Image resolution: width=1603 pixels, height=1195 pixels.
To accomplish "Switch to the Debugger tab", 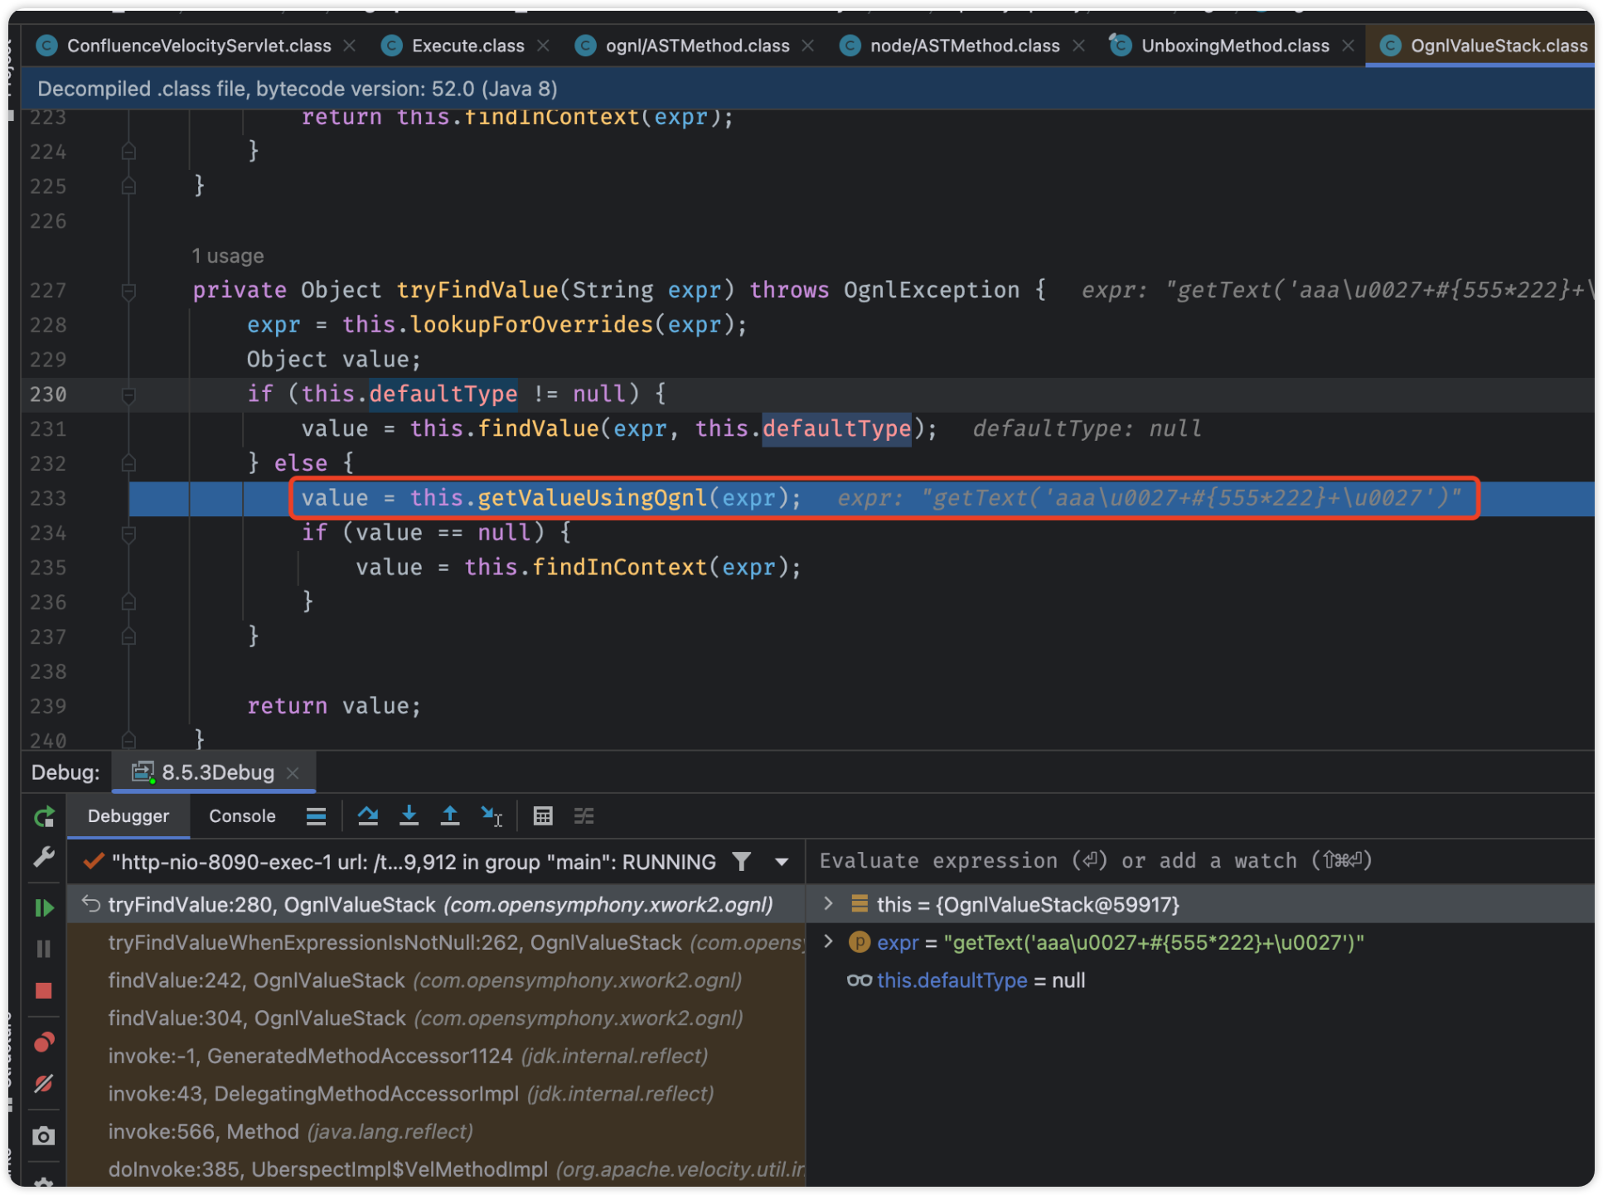I will point(128,816).
